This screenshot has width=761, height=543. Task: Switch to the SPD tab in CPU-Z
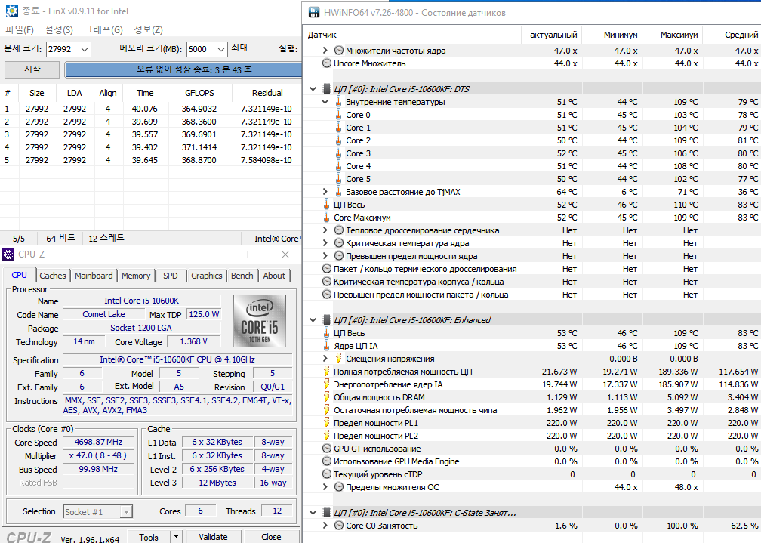(x=171, y=276)
